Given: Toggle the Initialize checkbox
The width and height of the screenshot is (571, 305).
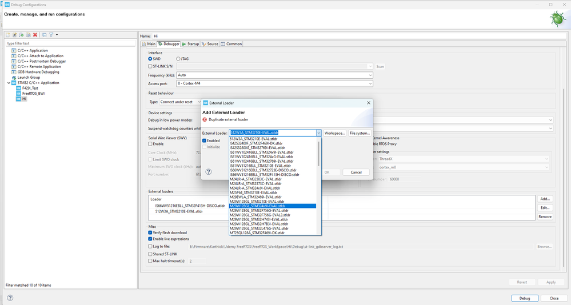Looking at the screenshot, I should [204, 147].
